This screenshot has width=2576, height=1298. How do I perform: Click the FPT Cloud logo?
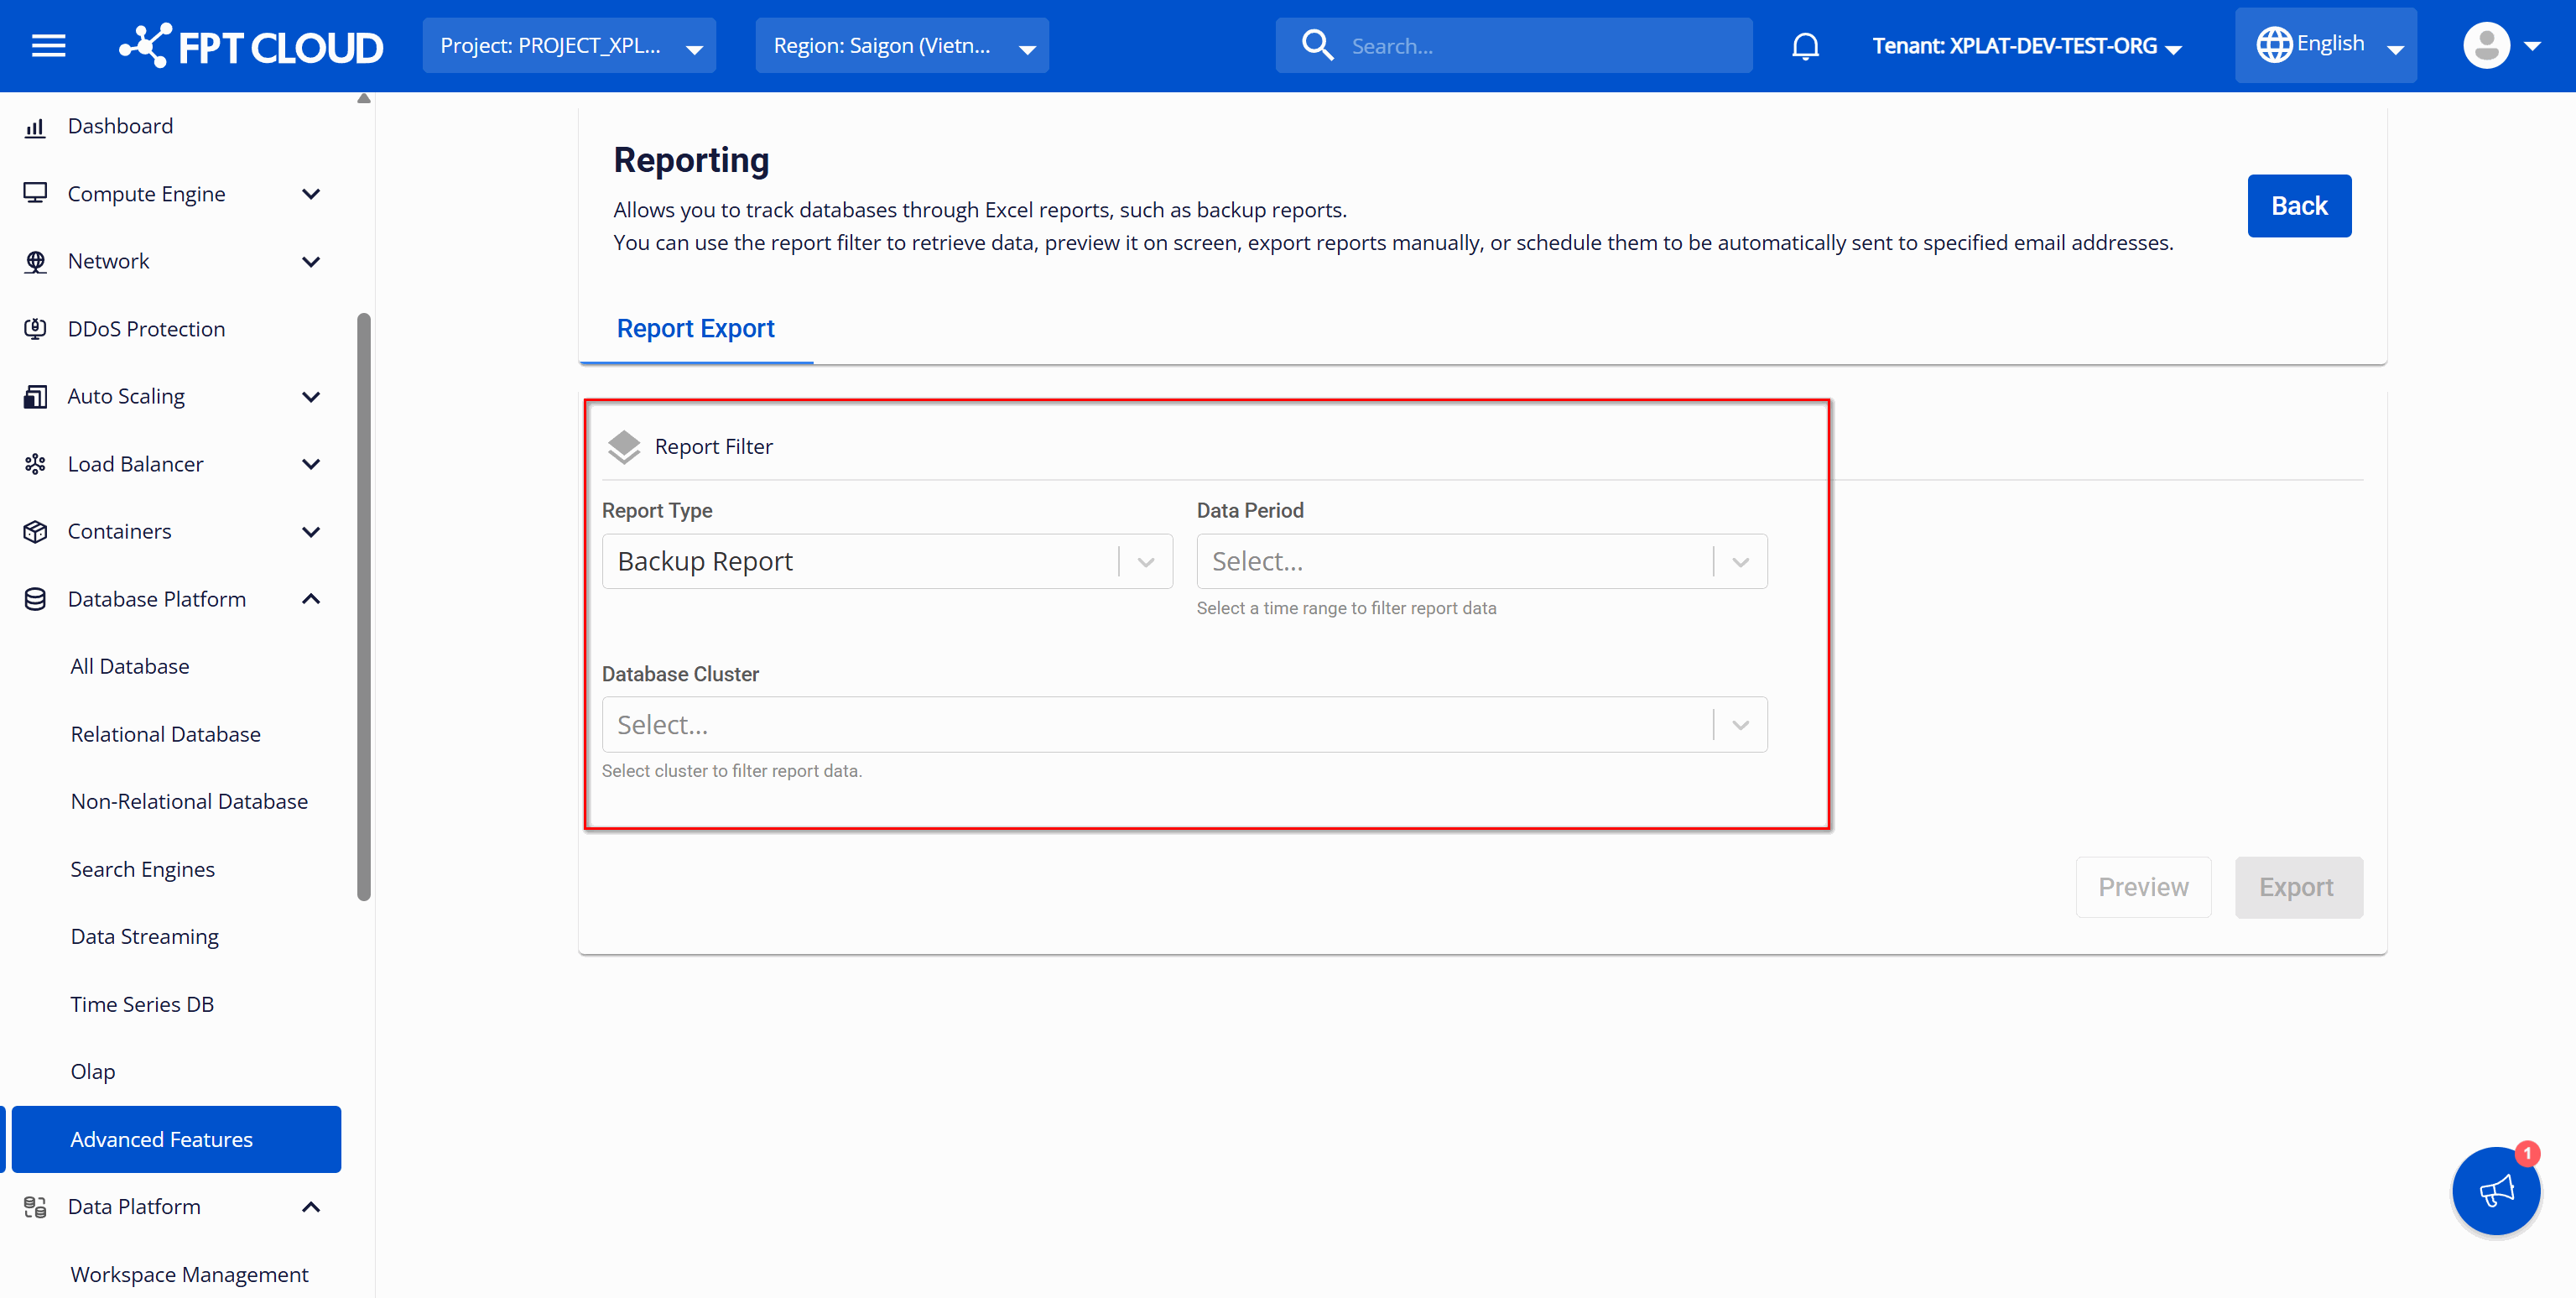[x=251, y=46]
